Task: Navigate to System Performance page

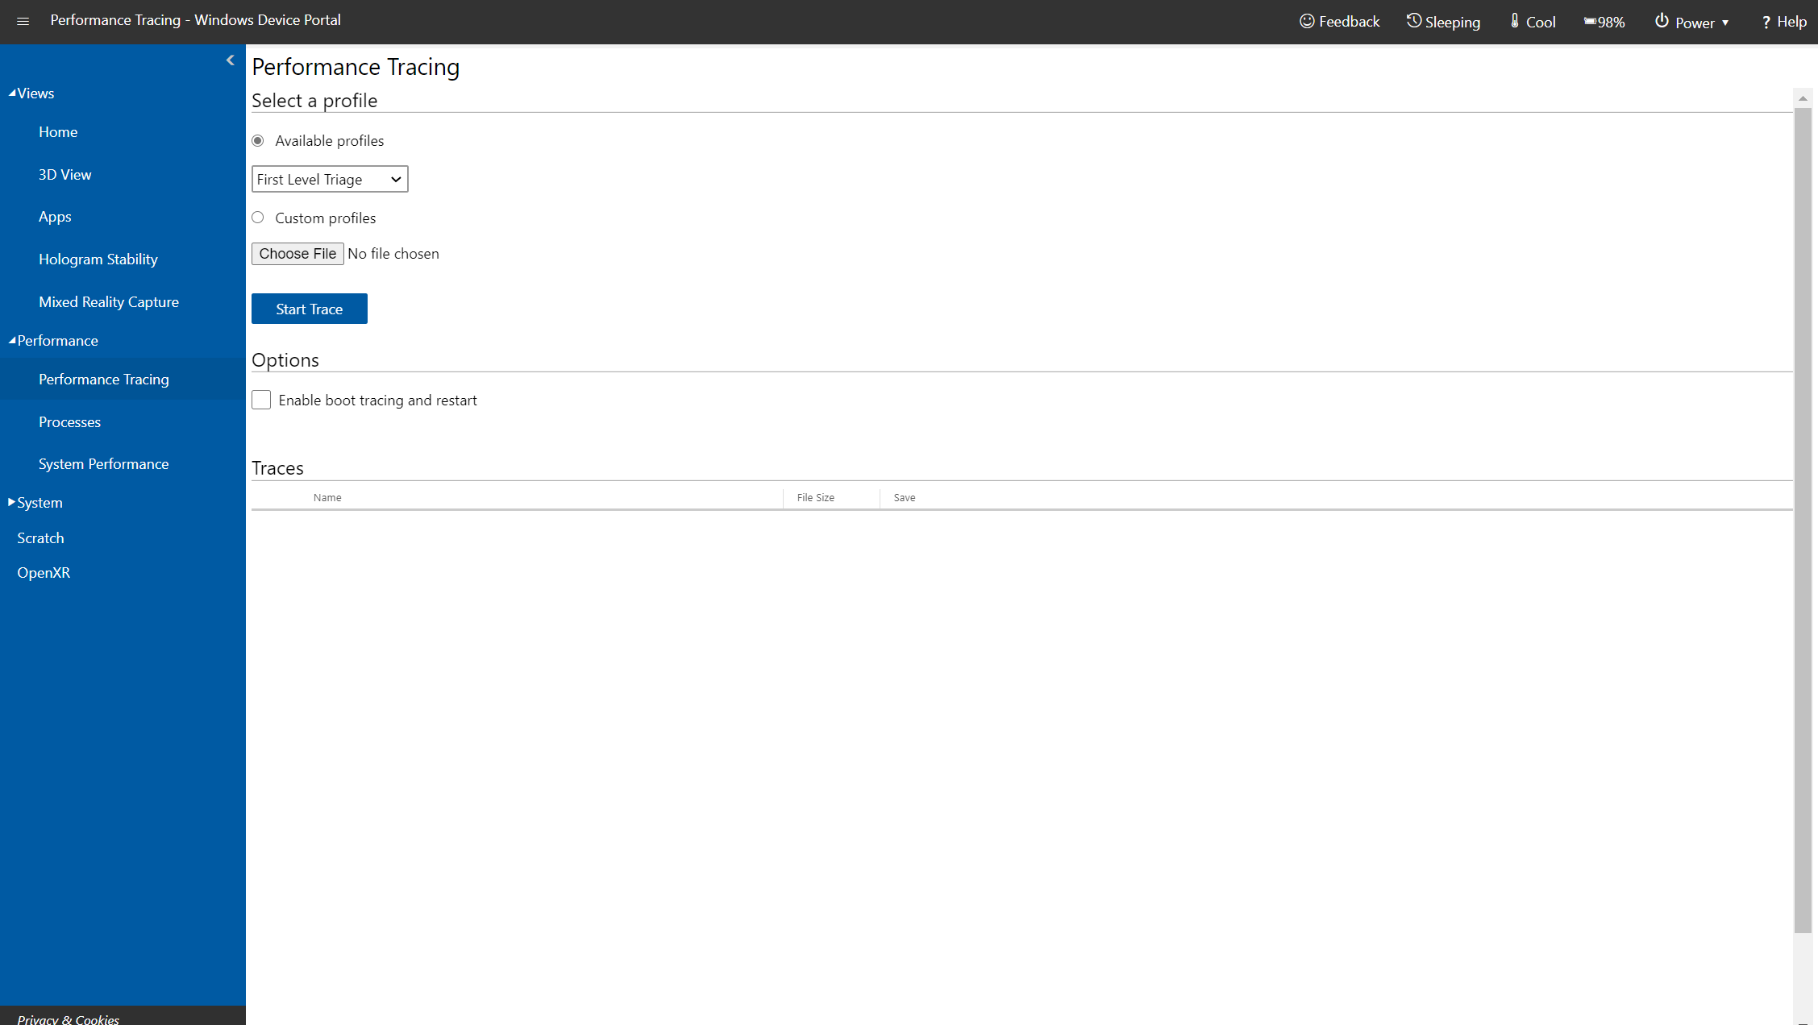Action: [x=104, y=463]
